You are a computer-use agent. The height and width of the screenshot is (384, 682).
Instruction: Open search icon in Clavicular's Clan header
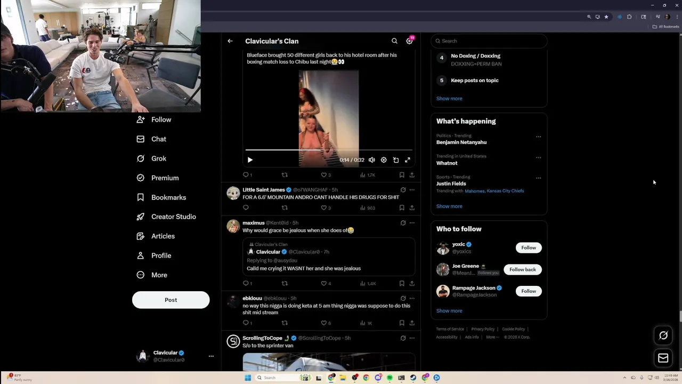pyautogui.click(x=394, y=41)
